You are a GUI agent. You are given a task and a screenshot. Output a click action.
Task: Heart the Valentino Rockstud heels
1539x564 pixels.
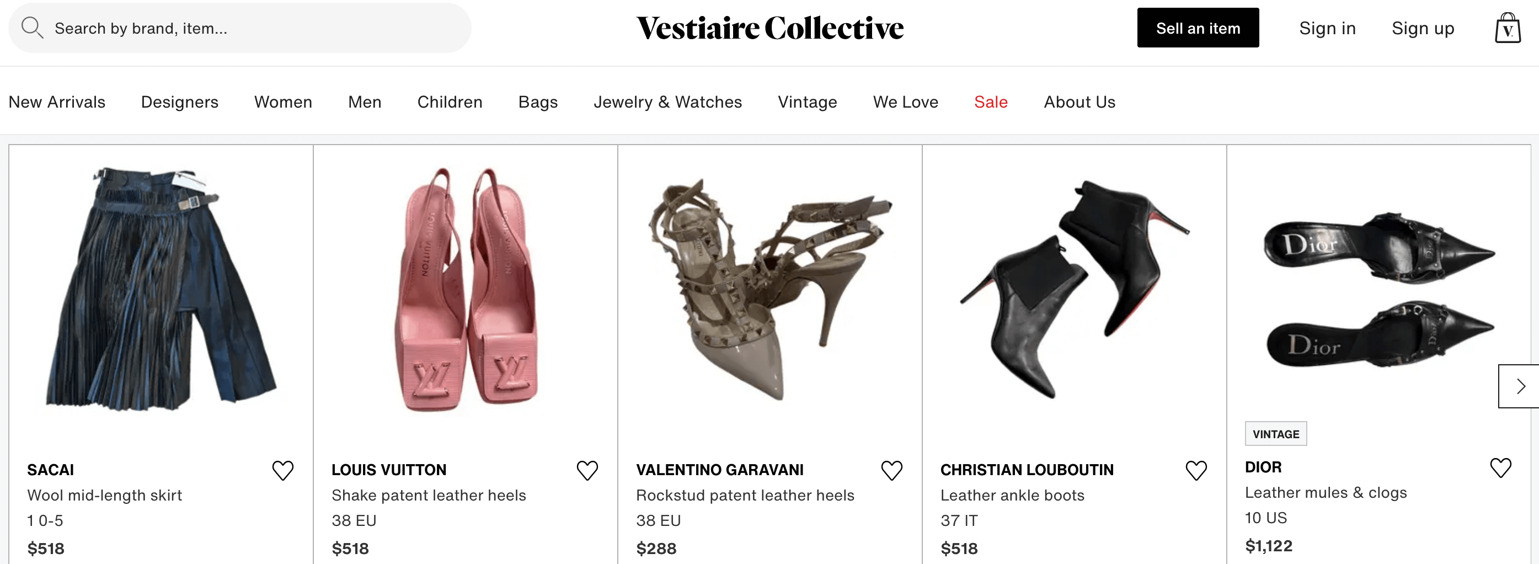pos(891,470)
